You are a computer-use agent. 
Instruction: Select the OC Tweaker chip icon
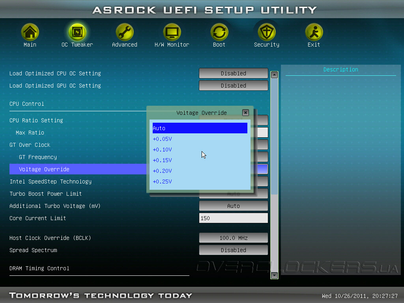click(77, 32)
